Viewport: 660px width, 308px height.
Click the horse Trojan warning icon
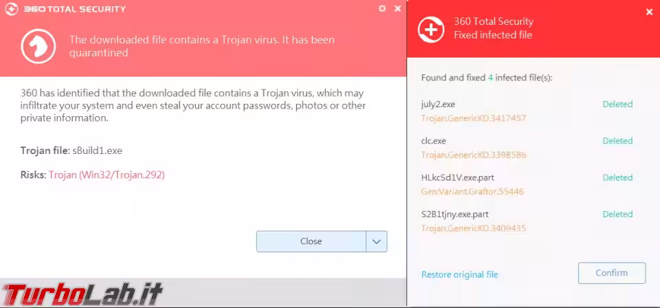point(38,46)
